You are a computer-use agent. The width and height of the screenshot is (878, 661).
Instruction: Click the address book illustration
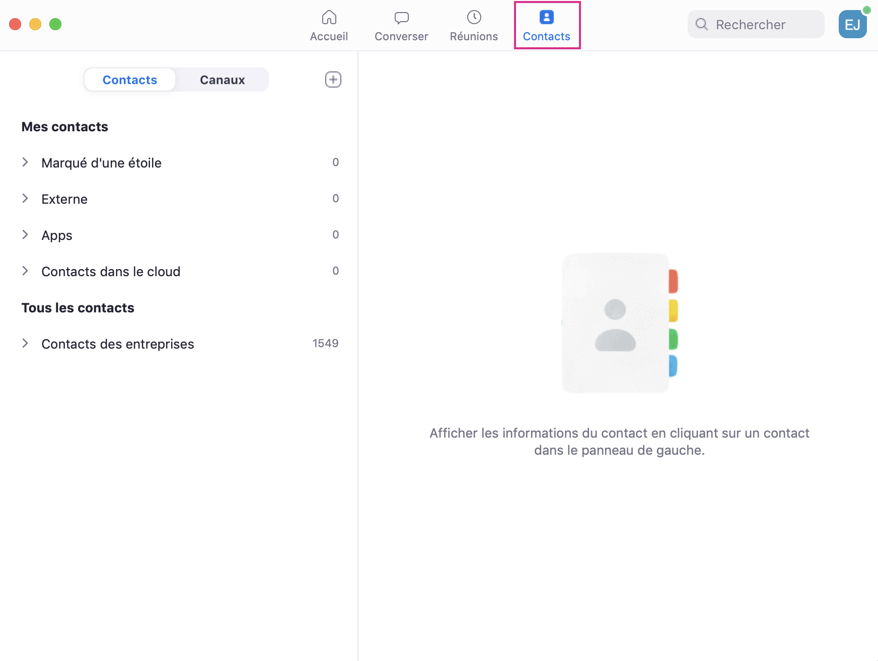tap(619, 323)
